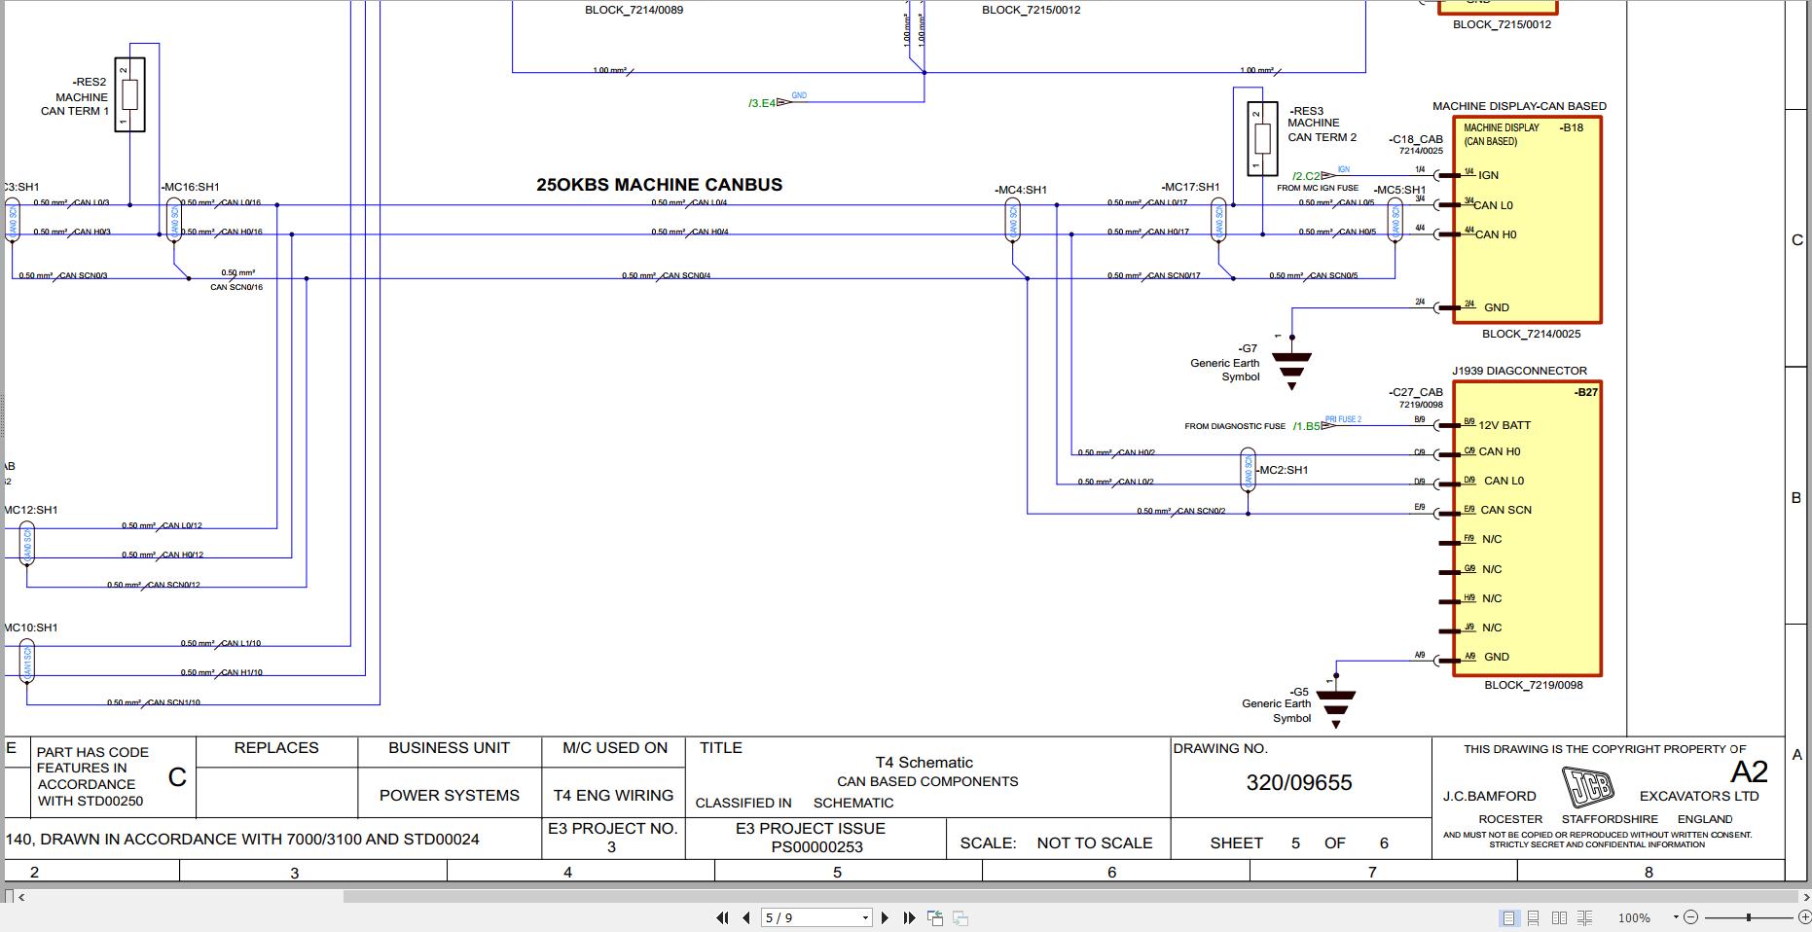This screenshot has height=932, width=1812.
Task: Click the zoom out minus icon
Action: [1691, 917]
